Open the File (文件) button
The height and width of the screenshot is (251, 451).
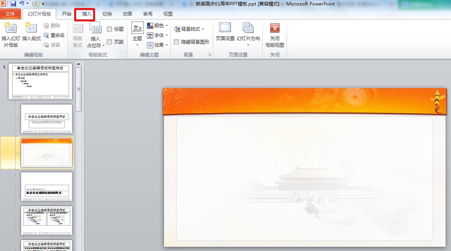tap(10, 14)
